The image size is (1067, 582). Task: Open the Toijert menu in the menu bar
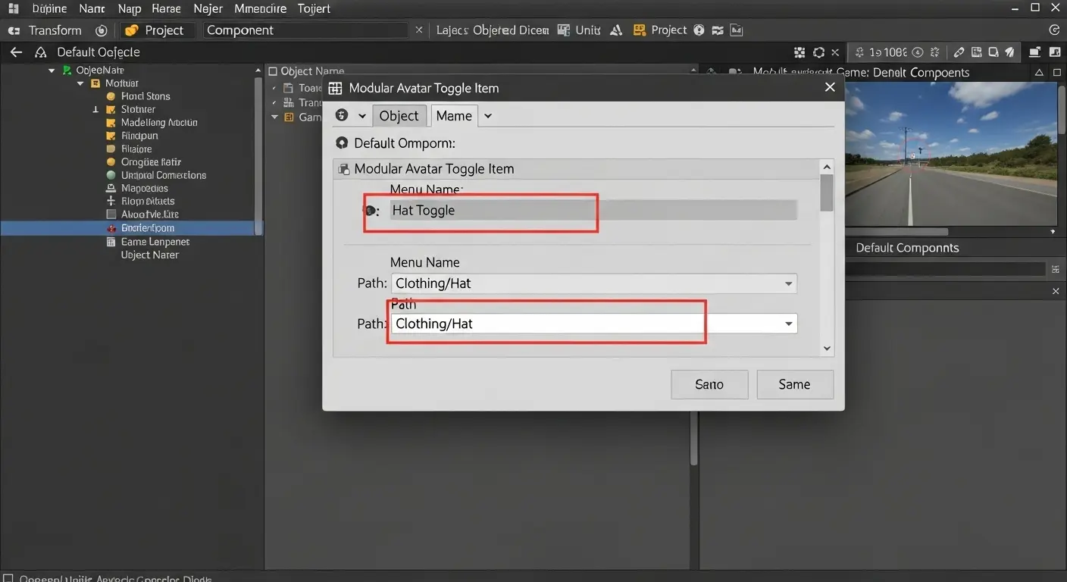click(314, 8)
